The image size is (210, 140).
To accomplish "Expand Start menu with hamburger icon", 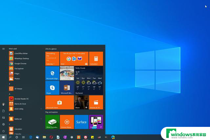I will pos(4,49).
